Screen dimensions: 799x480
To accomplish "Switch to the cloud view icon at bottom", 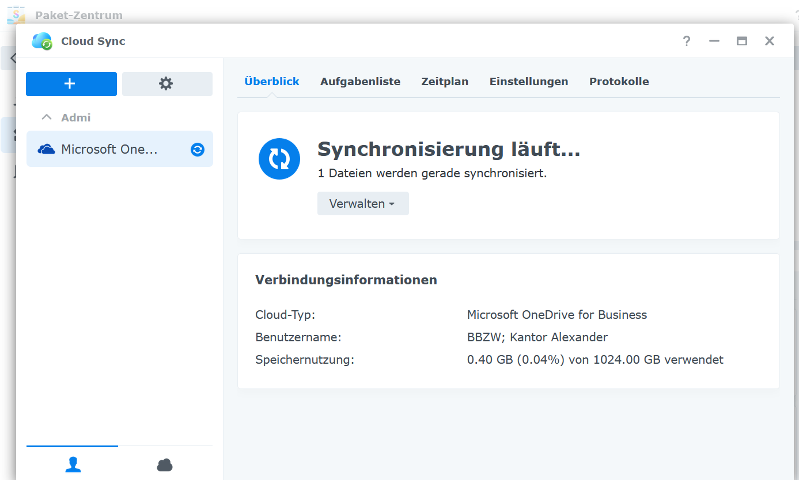I will [x=165, y=464].
